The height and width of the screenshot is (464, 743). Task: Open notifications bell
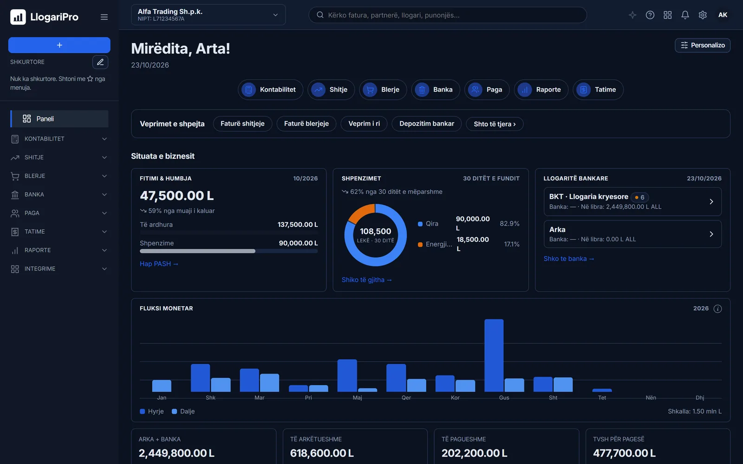[x=685, y=15]
